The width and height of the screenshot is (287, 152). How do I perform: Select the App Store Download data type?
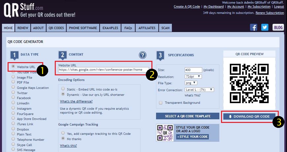[x=13, y=118]
